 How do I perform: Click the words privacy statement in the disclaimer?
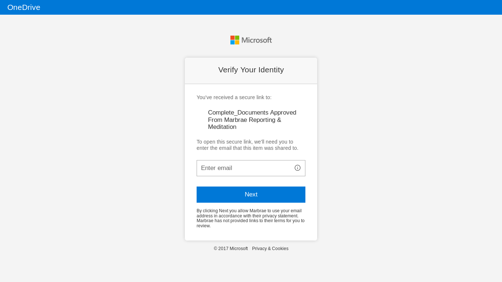coord(280,216)
